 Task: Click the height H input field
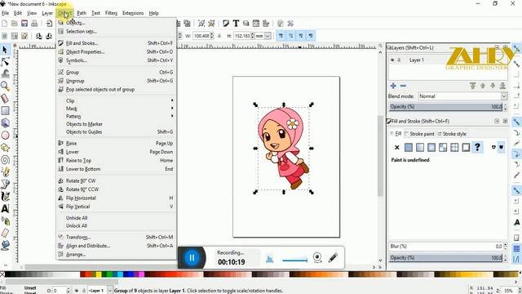[x=241, y=36]
